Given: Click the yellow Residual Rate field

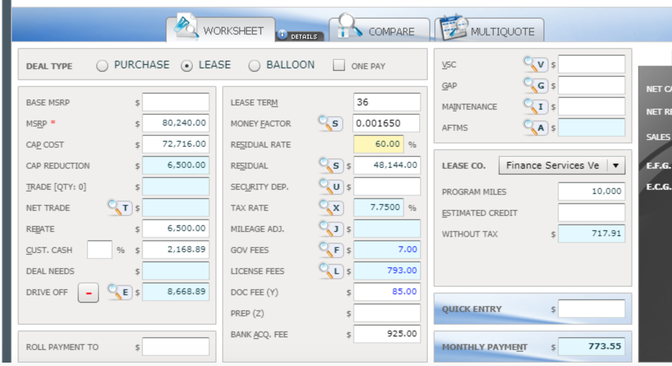Looking at the screenshot, I should pos(379,144).
